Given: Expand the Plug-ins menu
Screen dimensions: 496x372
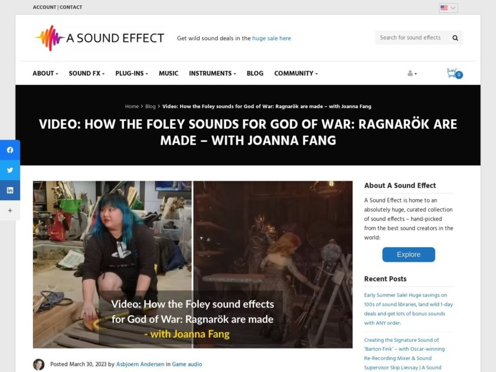Looking at the screenshot, I should pyautogui.click(x=132, y=73).
